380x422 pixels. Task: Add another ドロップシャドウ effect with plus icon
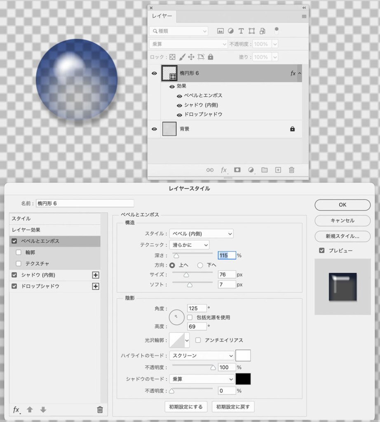click(x=96, y=286)
